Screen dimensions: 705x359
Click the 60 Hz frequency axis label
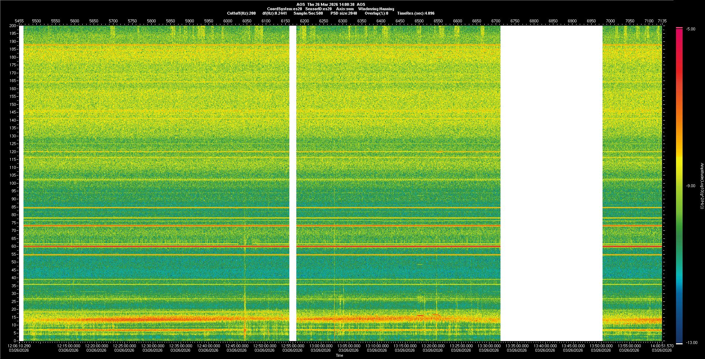13,246
